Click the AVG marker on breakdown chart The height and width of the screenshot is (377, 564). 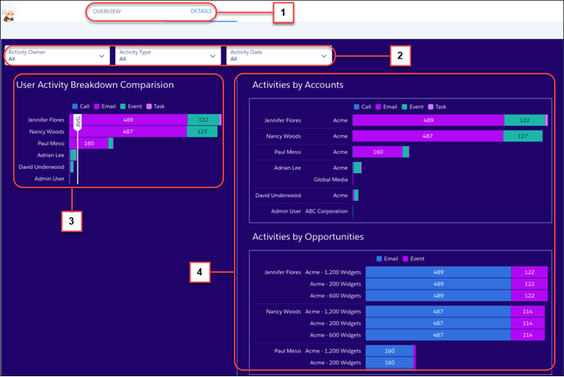tap(77, 122)
